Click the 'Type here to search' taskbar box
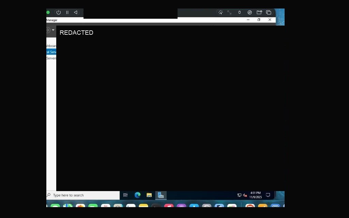Viewport: 349px width, 218px height. pos(83,195)
